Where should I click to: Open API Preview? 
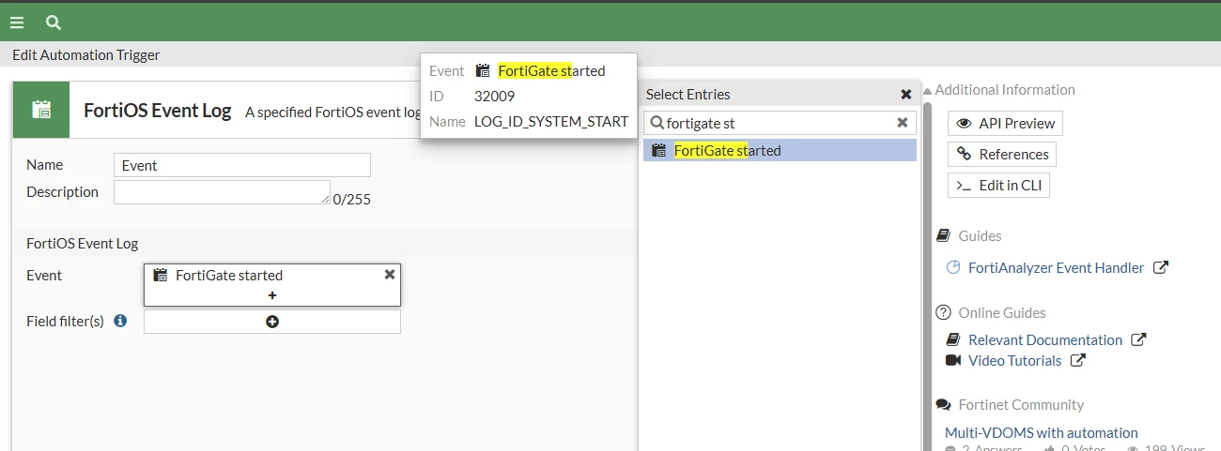[x=1005, y=123]
